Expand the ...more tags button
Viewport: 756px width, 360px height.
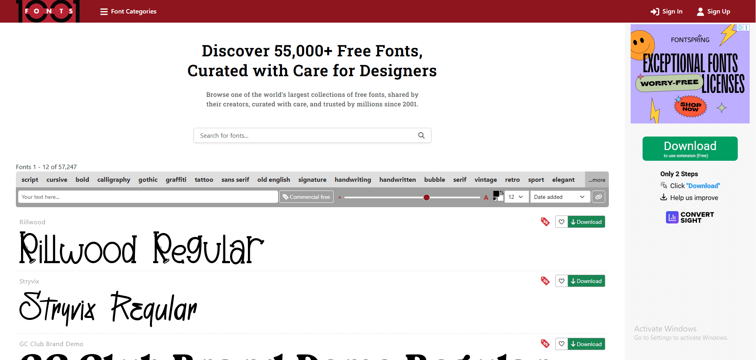(x=597, y=180)
